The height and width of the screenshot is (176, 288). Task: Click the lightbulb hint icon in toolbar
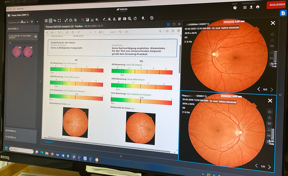tap(143, 18)
